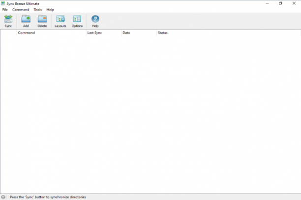Click the status bar indicator circle
Viewport: 301px width, 200px height.
tap(3, 197)
